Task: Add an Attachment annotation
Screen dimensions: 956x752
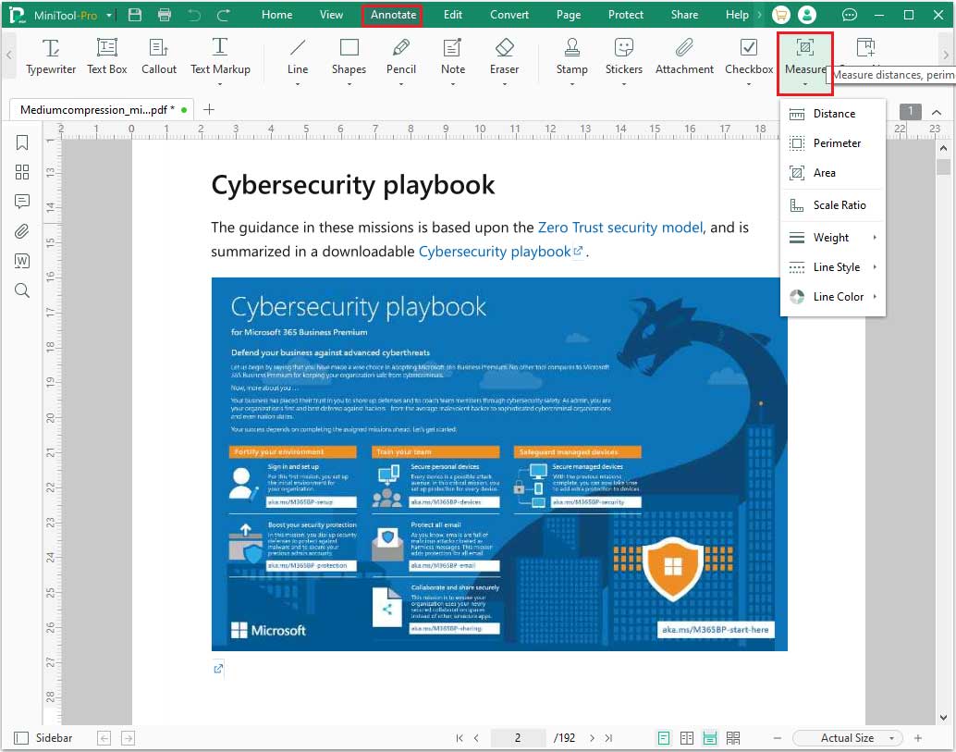Action: (x=684, y=56)
